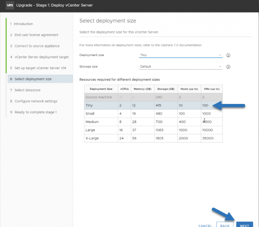Open the Storage size info icon
259x227 pixels.
[x=228, y=67]
